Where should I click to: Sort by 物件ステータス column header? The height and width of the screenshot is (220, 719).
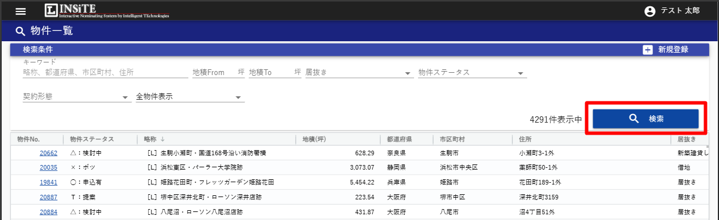tap(92, 139)
